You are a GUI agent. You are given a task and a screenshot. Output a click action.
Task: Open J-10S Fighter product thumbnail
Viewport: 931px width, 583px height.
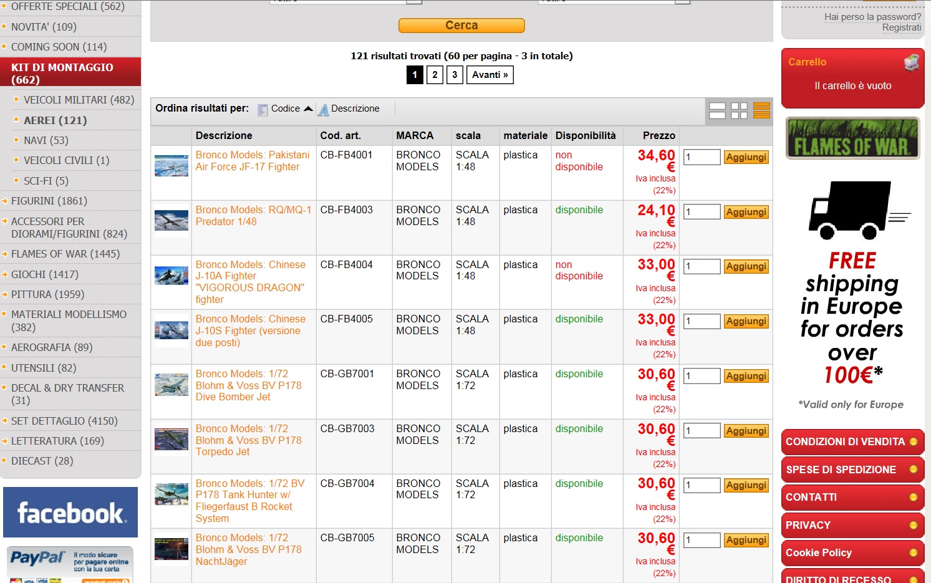[171, 330]
